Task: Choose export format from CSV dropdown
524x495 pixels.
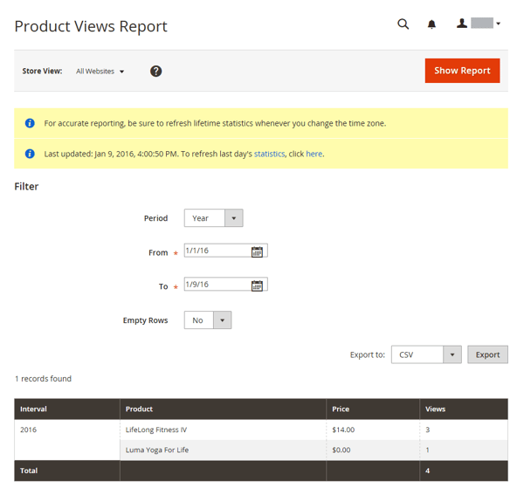Action: point(426,354)
